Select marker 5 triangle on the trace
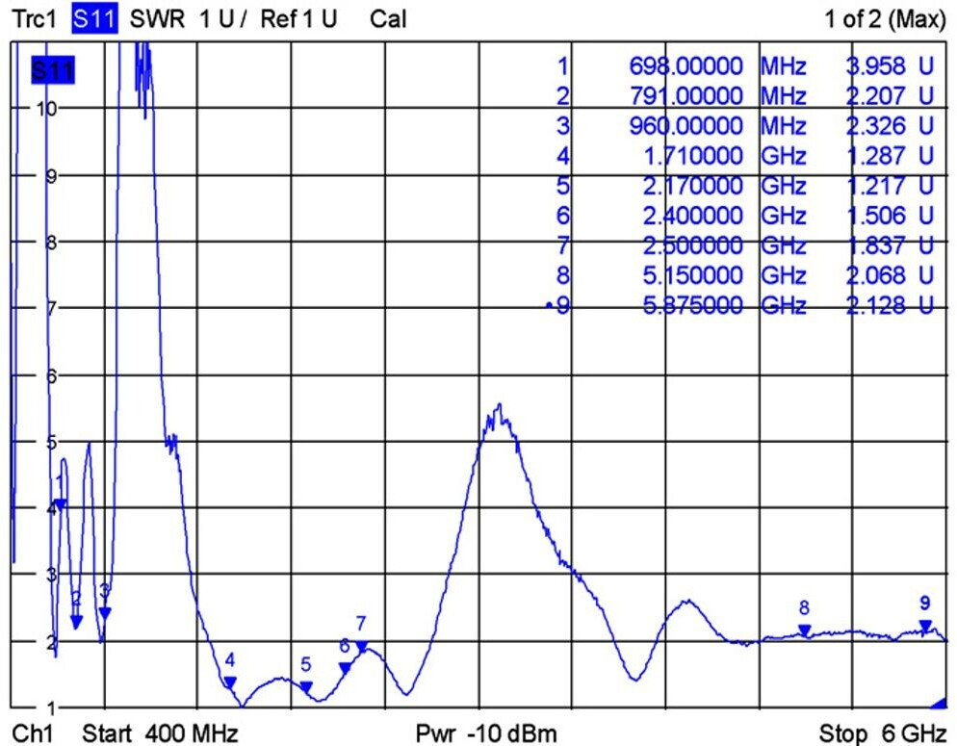Image resolution: width=957 pixels, height=746 pixels. pyautogui.click(x=306, y=686)
